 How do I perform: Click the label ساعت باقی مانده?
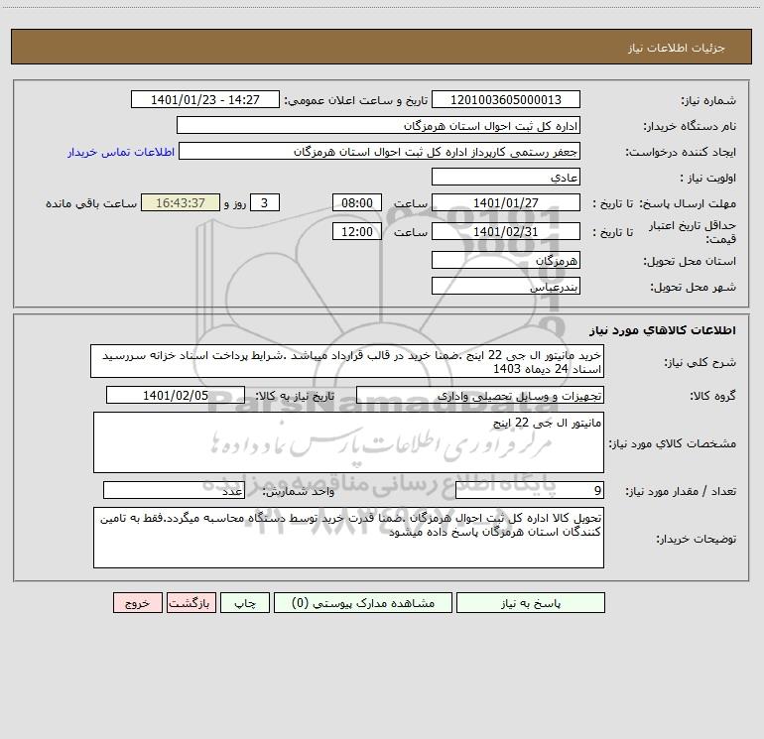click(91, 203)
